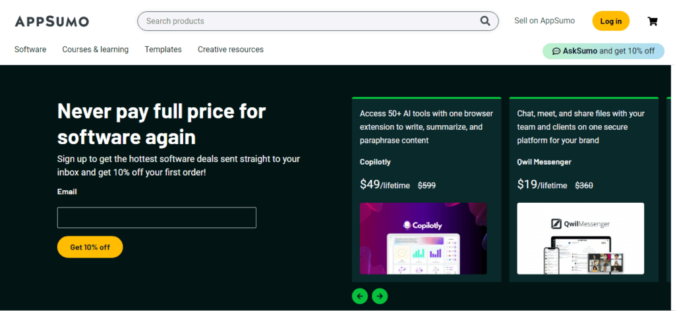Viewport: 675px width, 320px height.
Task: Focus the Search products field
Action: coord(310,21)
